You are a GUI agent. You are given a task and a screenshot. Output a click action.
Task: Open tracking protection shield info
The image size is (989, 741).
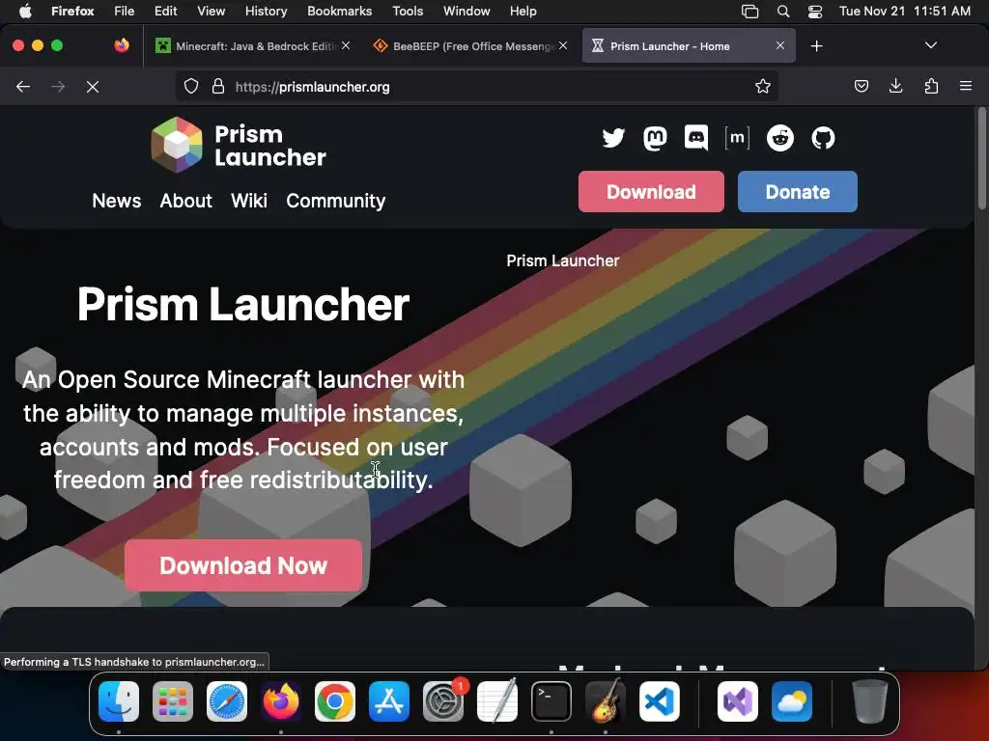tap(191, 86)
